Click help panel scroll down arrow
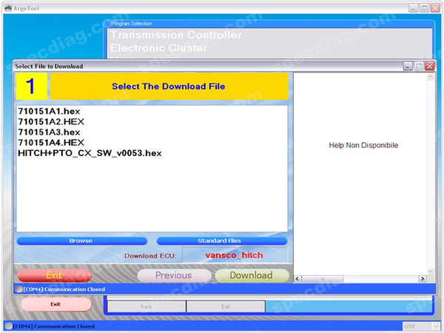 pyautogui.click(x=431, y=272)
